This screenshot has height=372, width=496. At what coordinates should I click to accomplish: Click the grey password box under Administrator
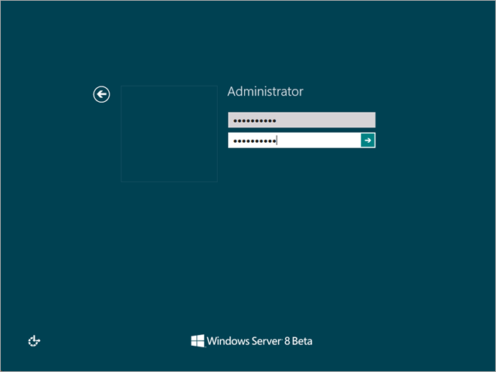(x=301, y=120)
